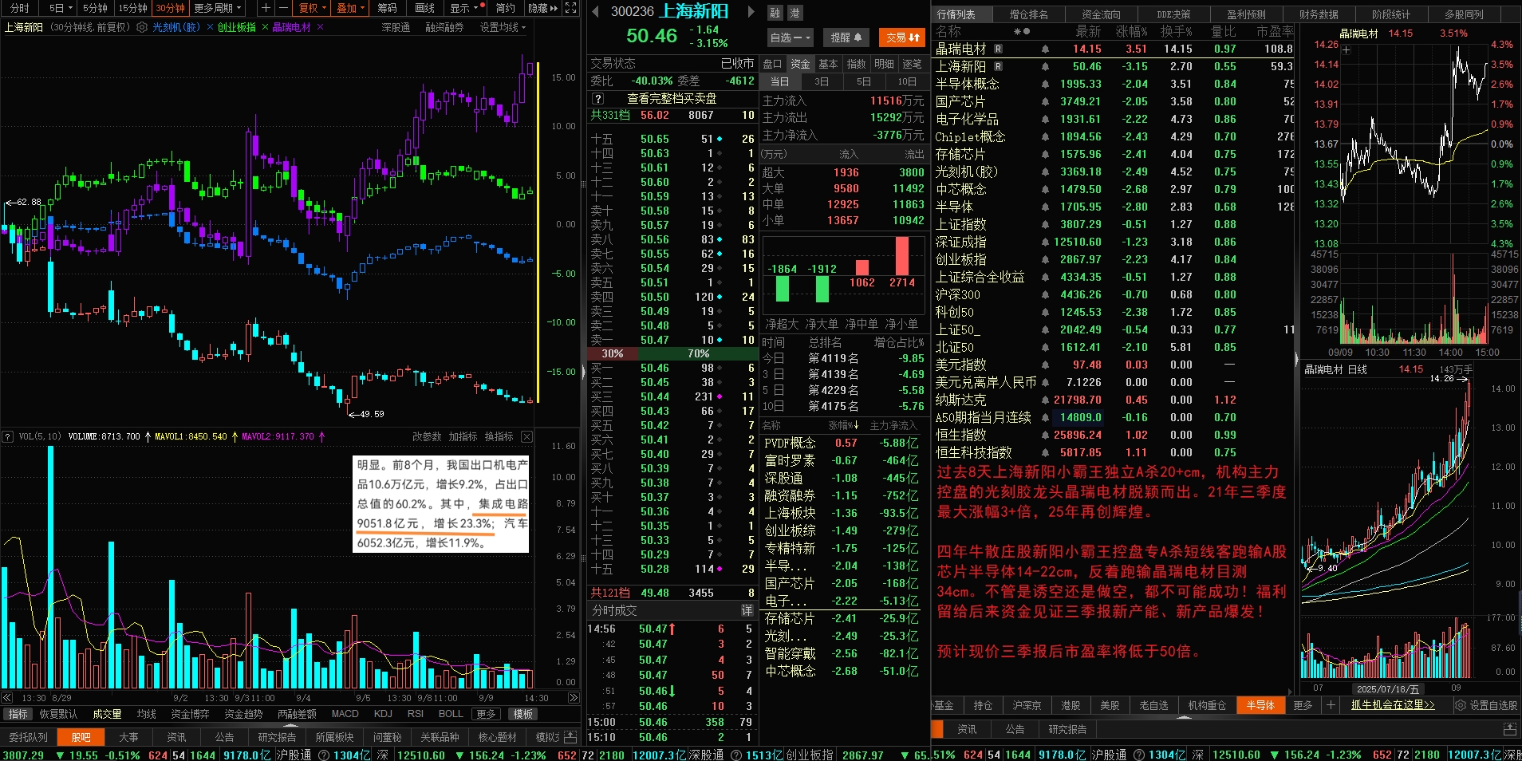Screen dimensions: 1522x761
Task: Open 自选 watchlist dropdown
Action: (790, 37)
